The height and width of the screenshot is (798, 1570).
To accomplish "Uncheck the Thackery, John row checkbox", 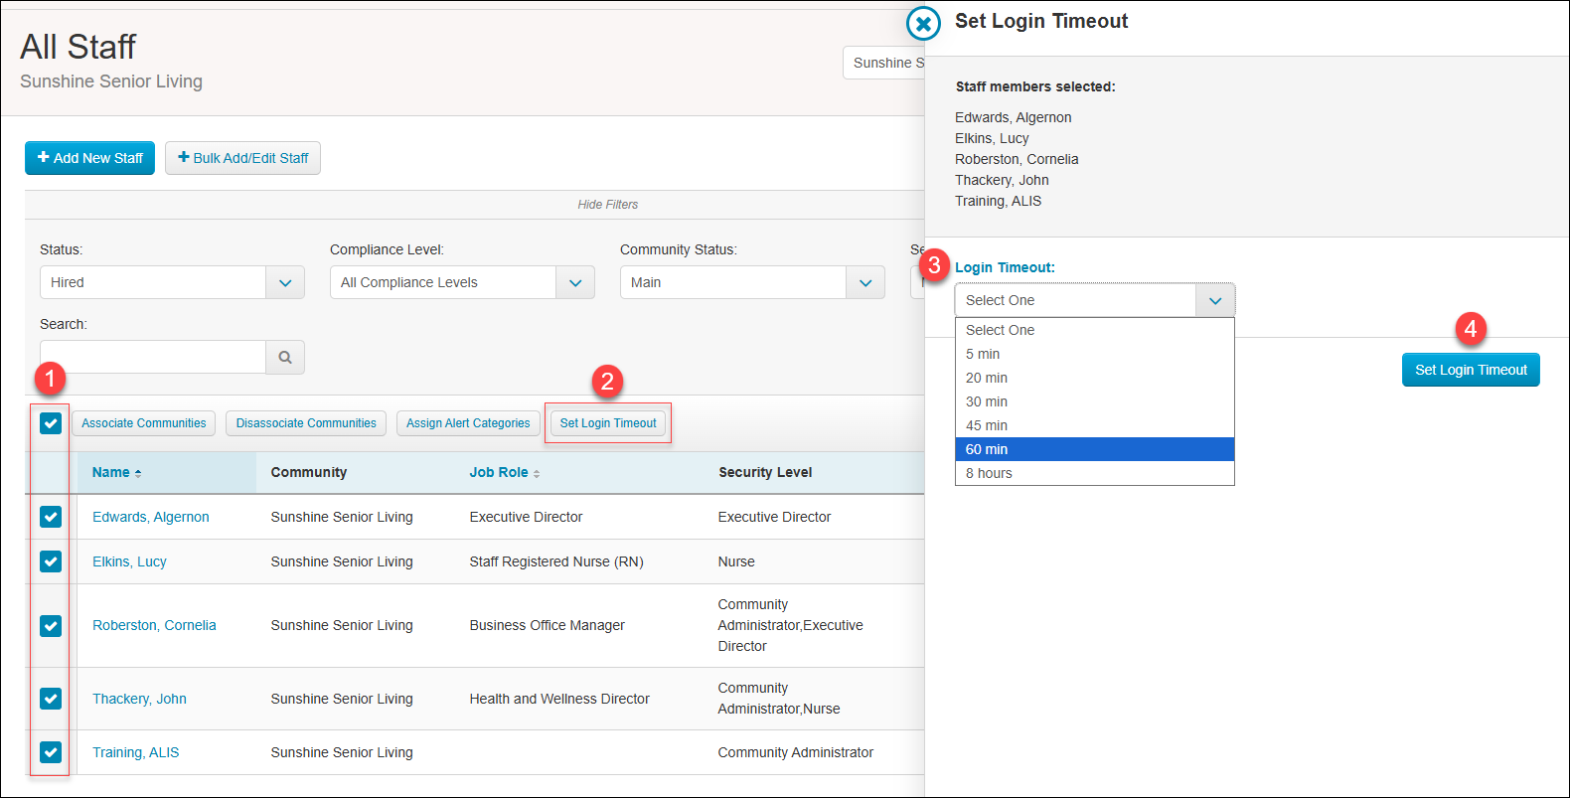I will 51,699.
